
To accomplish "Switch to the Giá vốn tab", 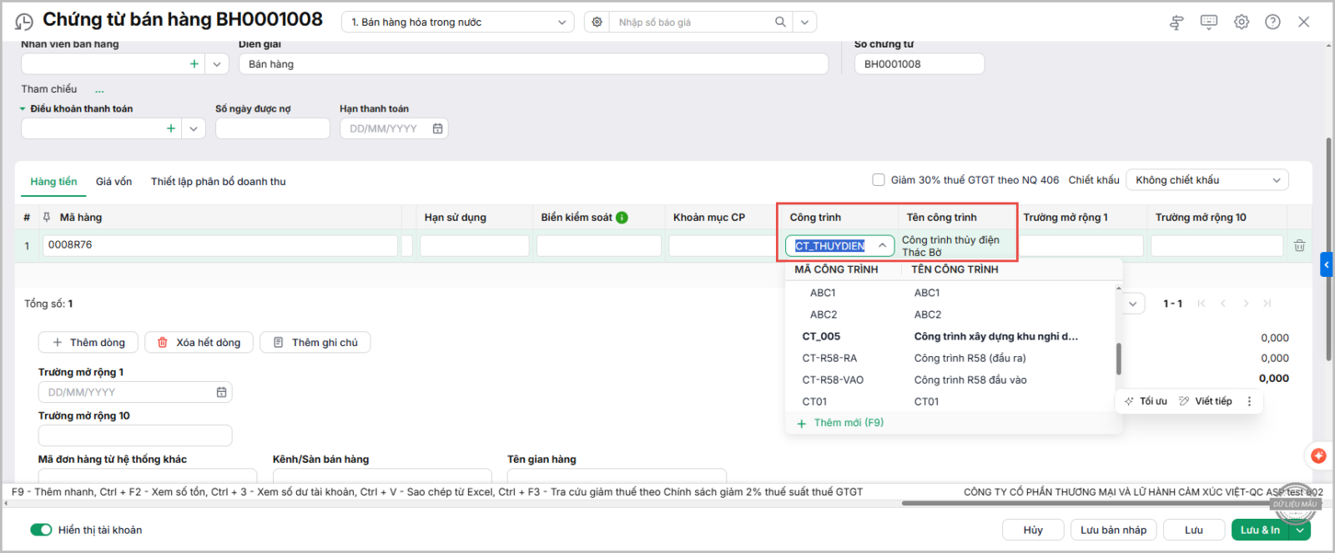I will pyautogui.click(x=113, y=181).
